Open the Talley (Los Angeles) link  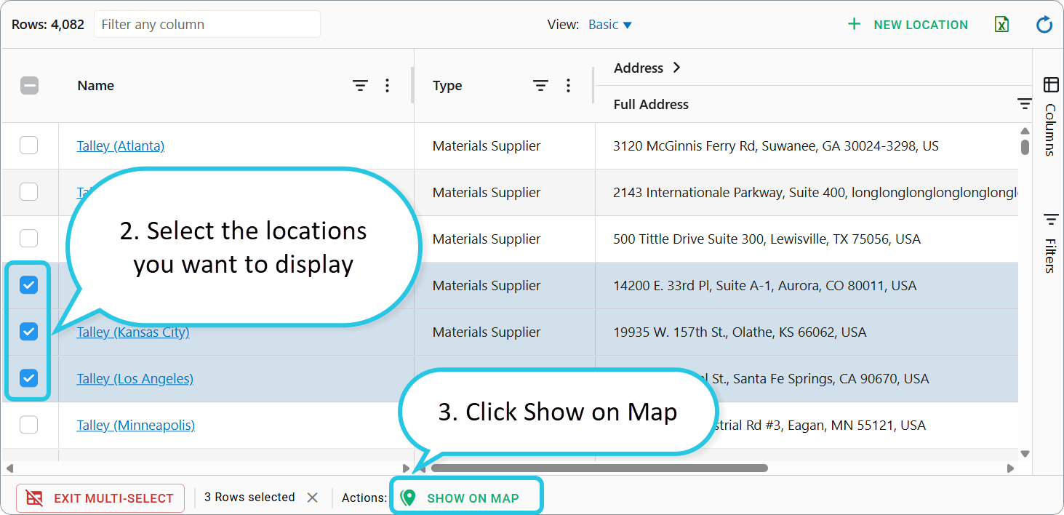135,379
